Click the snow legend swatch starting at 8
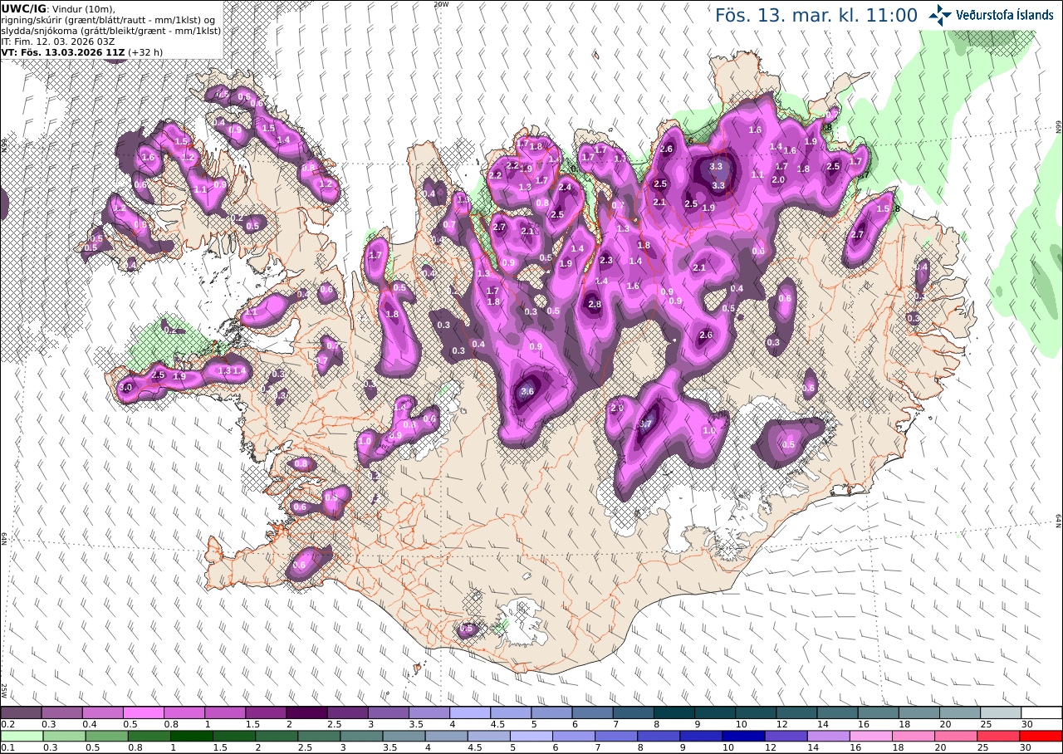1063x754 pixels. [x=674, y=712]
